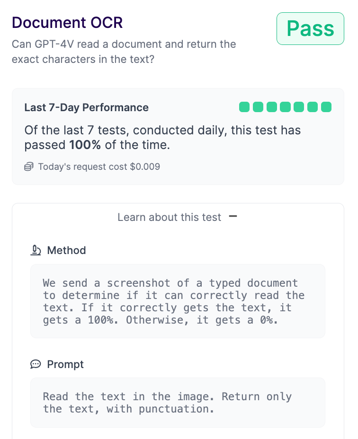358x439 pixels.
Task: Click the green Pass status badge
Action: [x=310, y=28]
